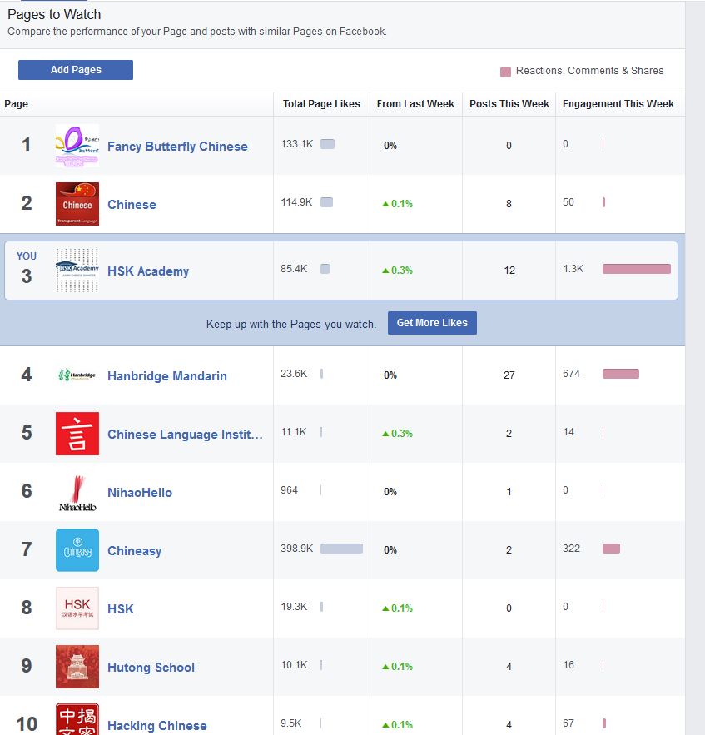Click Chinese Language Institute's 14 engagement value
This screenshot has width=705, height=735.
pos(568,432)
